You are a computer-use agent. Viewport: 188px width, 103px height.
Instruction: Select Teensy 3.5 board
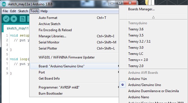[154, 35]
